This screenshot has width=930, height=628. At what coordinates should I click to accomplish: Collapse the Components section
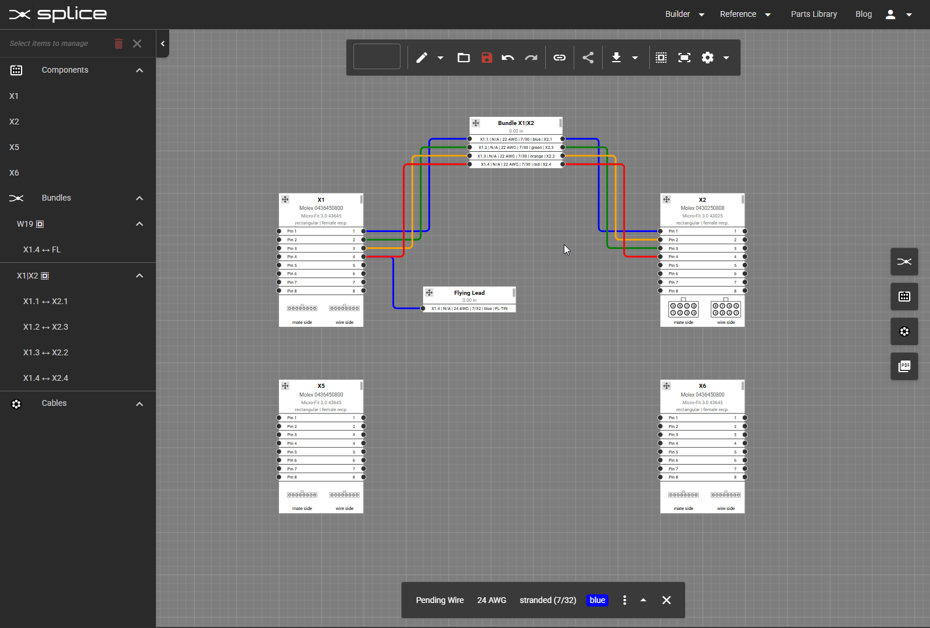(139, 70)
